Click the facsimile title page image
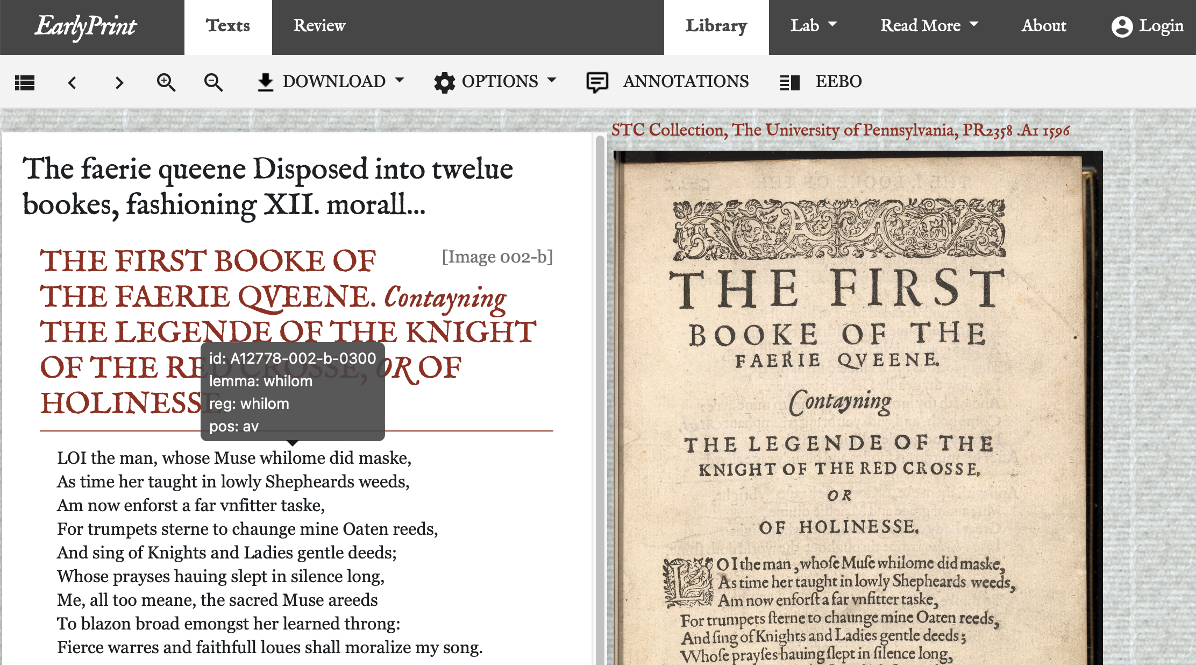 [857, 409]
